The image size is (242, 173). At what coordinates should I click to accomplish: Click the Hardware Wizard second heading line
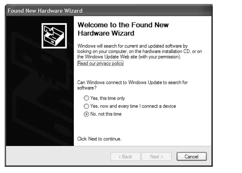point(106,33)
